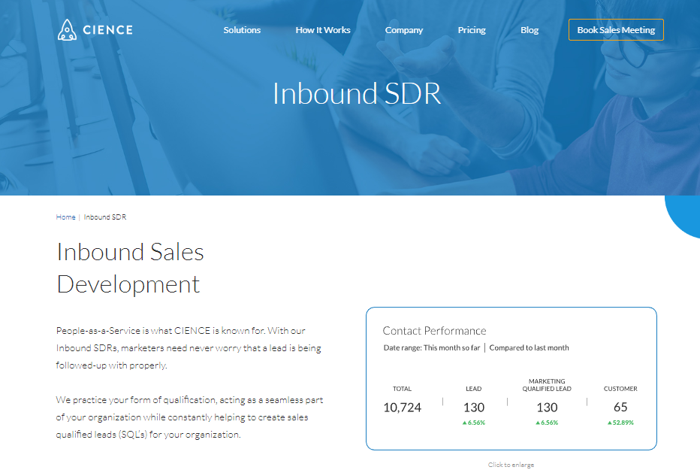Viewport: 700px width, 473px height.
Task: Open the Company menu item
Action: coord(404,30)
